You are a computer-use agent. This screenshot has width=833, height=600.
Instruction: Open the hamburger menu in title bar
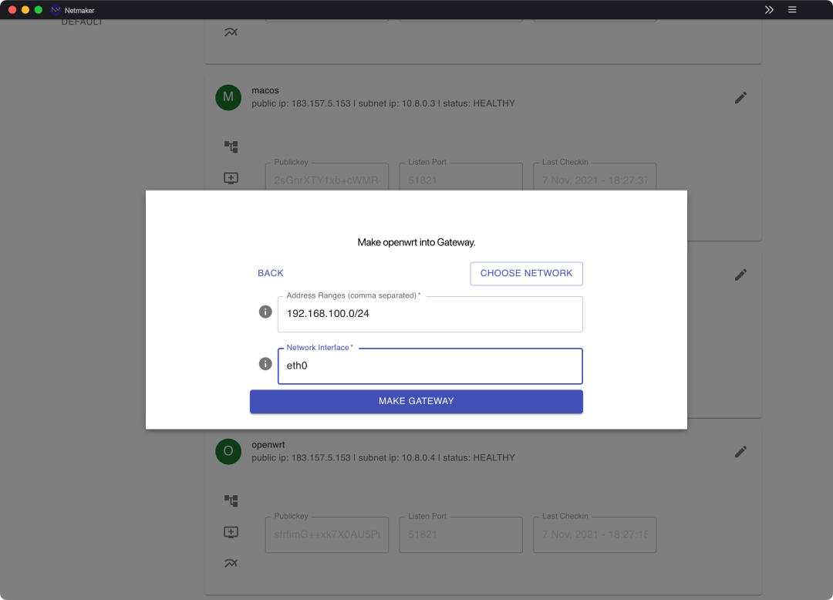(792, 10)
